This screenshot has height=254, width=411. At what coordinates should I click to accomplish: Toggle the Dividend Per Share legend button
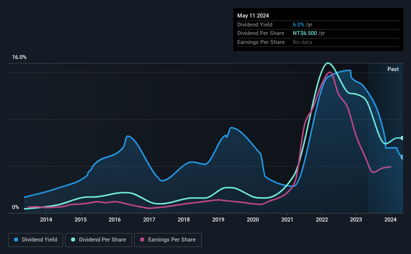tap(99, 240)
